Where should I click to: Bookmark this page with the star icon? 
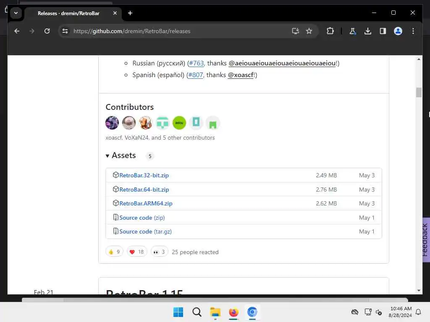point(309,31)
